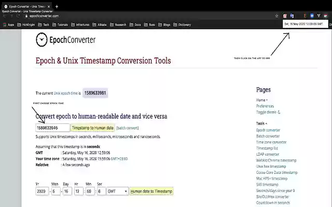Open the Research bookmark folder
332x207 pixels.
[x=118, y=25]
